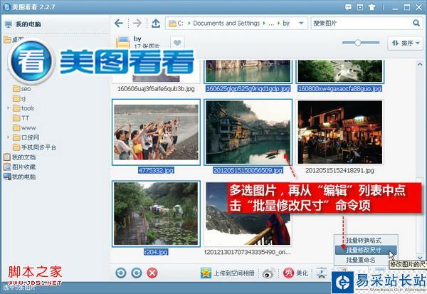Rotate image counter-clockwise
The height and width of the screenshot is (294, 427).
pos(121,273)
